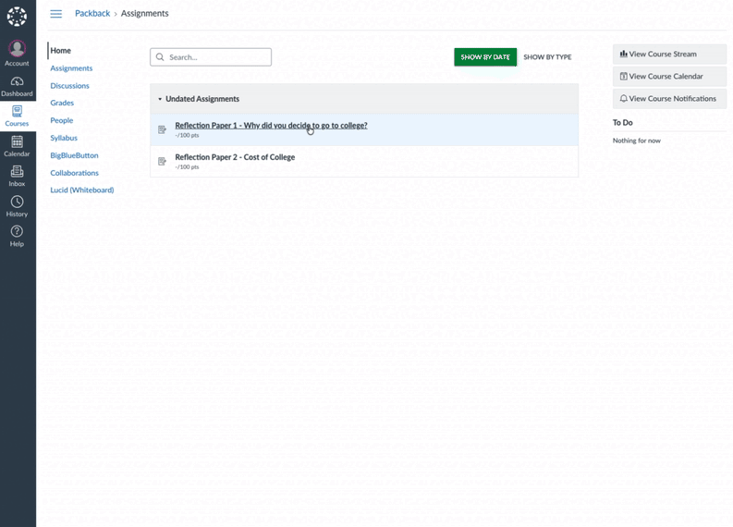
Task: Select Show By Date view
Action: pos(485,57)
